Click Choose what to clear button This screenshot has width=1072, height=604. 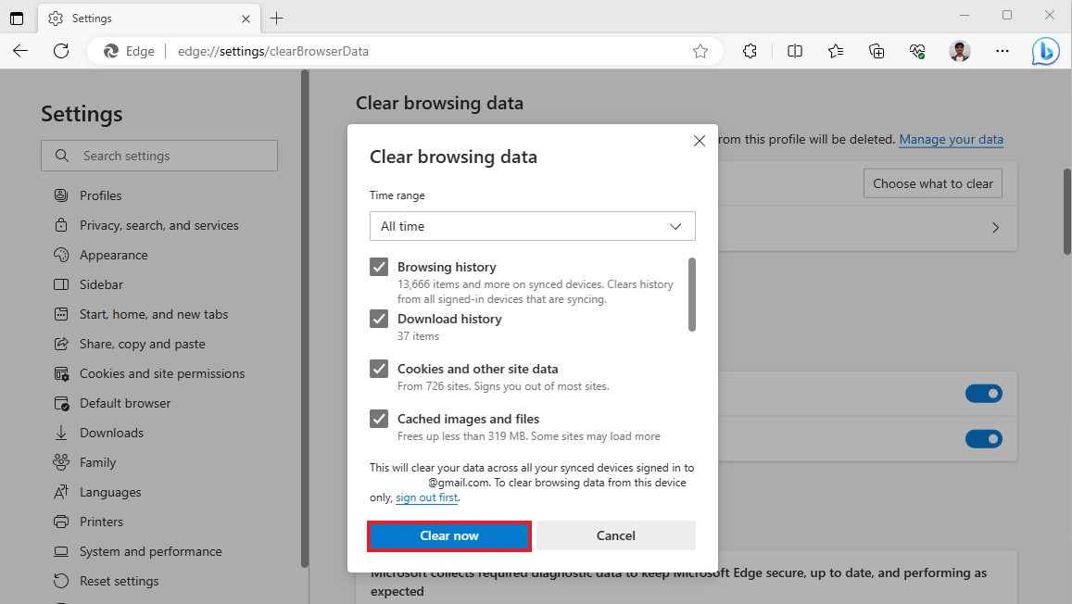point(932,183)
